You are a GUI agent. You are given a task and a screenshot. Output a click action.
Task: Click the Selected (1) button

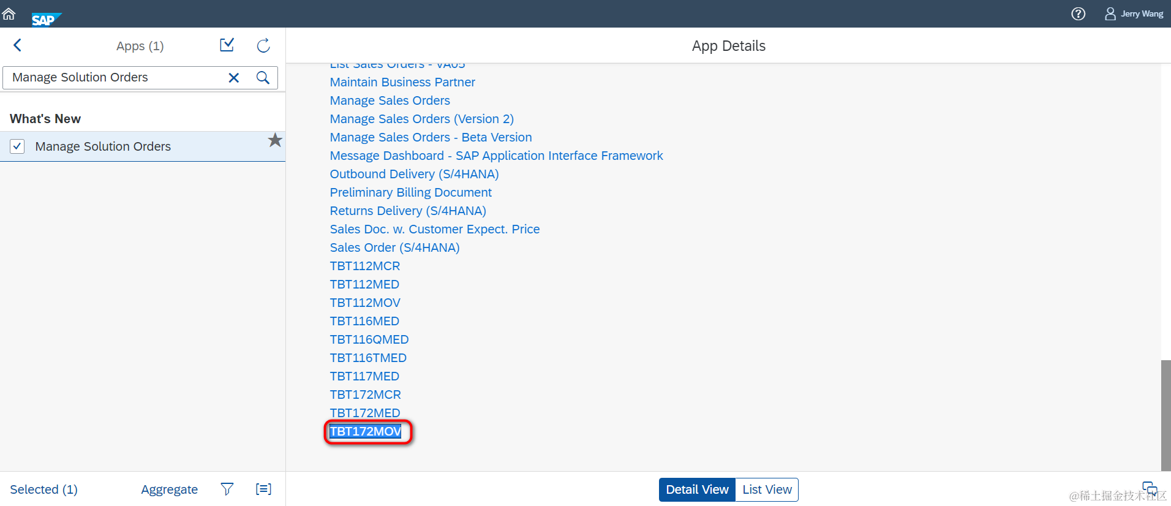tap(43, 489)
